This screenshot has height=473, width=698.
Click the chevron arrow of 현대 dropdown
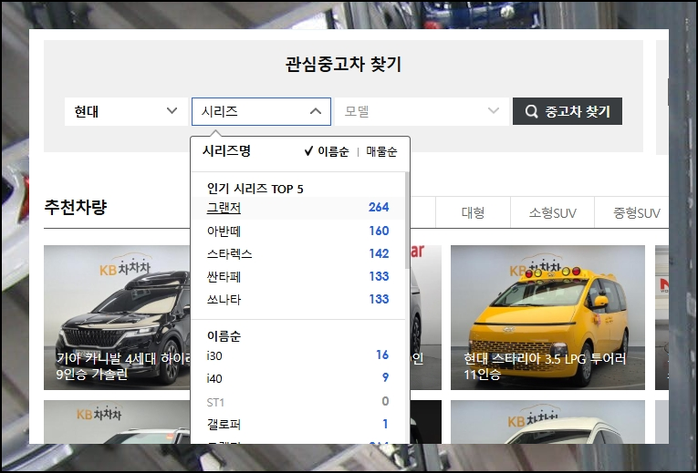pos(172,110)
